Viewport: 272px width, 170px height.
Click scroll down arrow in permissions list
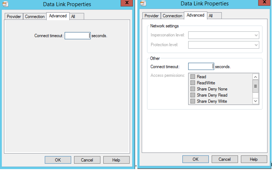pos(256,101)
